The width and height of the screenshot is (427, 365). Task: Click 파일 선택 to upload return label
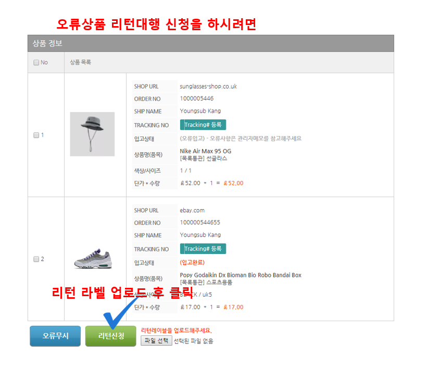(x=156, y=340)
